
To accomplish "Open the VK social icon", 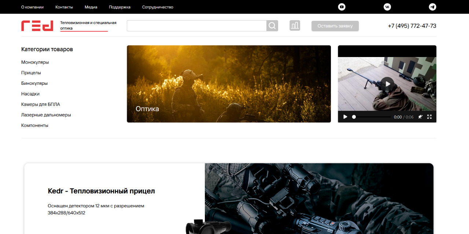I will point(387,7).
